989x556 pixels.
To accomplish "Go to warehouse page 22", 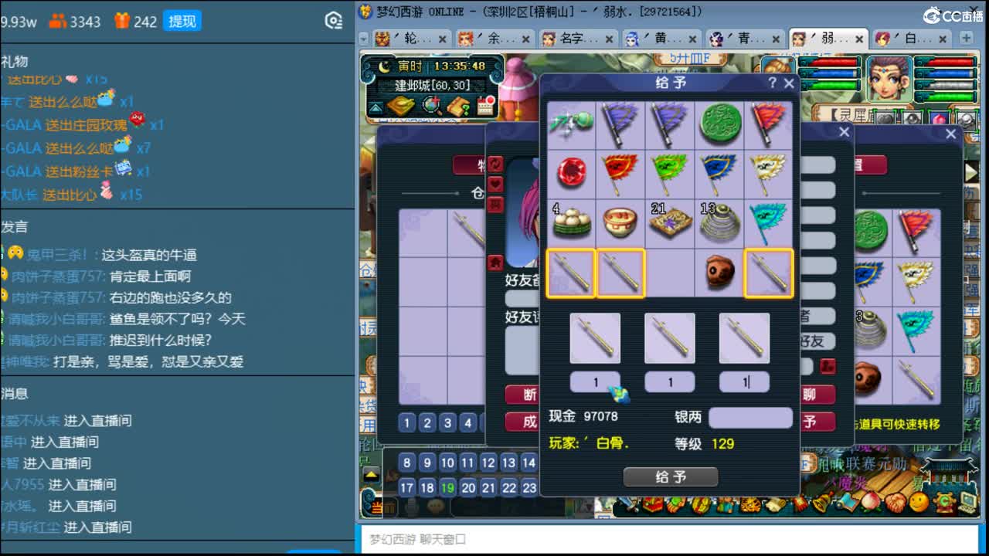I will tap(508, 487).
